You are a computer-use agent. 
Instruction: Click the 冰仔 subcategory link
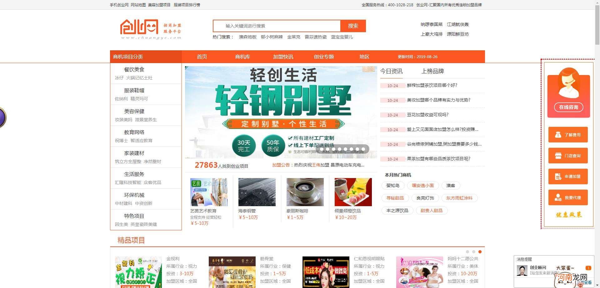[x=119, y=78]
